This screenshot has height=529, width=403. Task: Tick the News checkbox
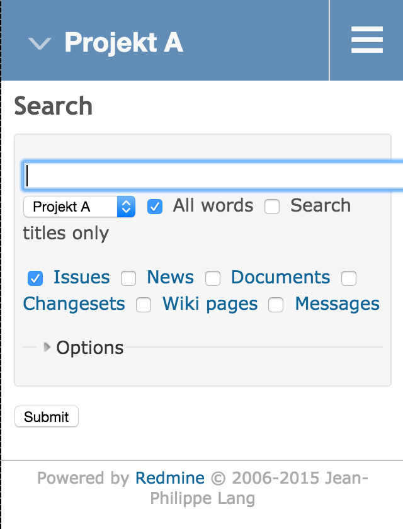click(x=128, y=278)
